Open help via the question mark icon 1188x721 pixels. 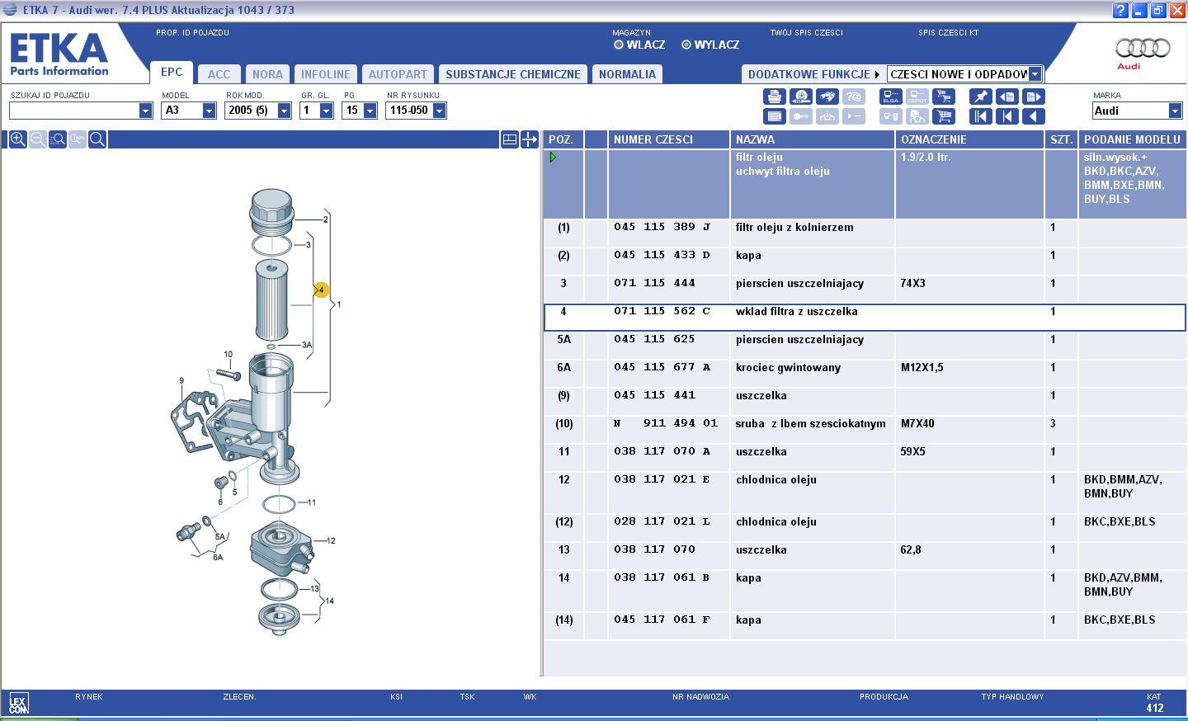coord(1120,10)
